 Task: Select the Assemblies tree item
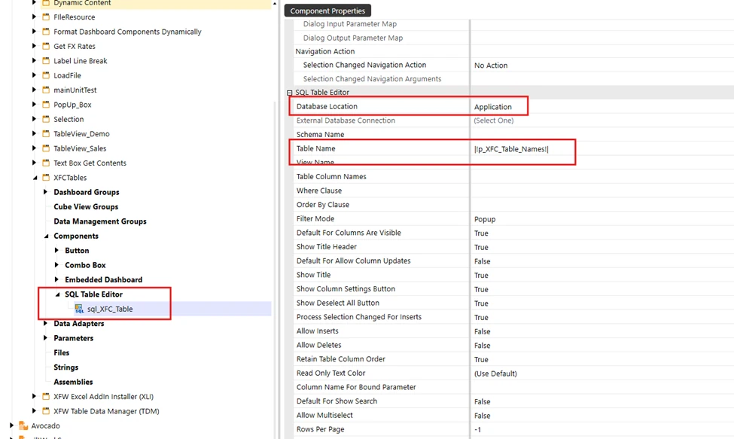pyautogui.click(x=73, y=383)
